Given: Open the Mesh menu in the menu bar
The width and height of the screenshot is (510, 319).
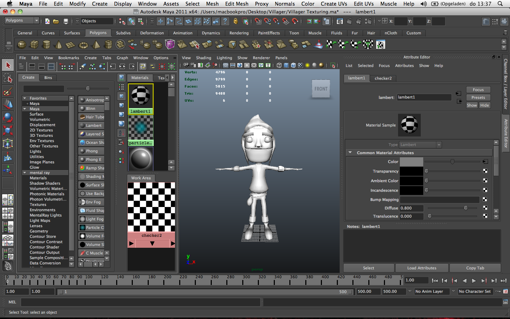Looking at the screenshot, I should [x=212, y=4].
